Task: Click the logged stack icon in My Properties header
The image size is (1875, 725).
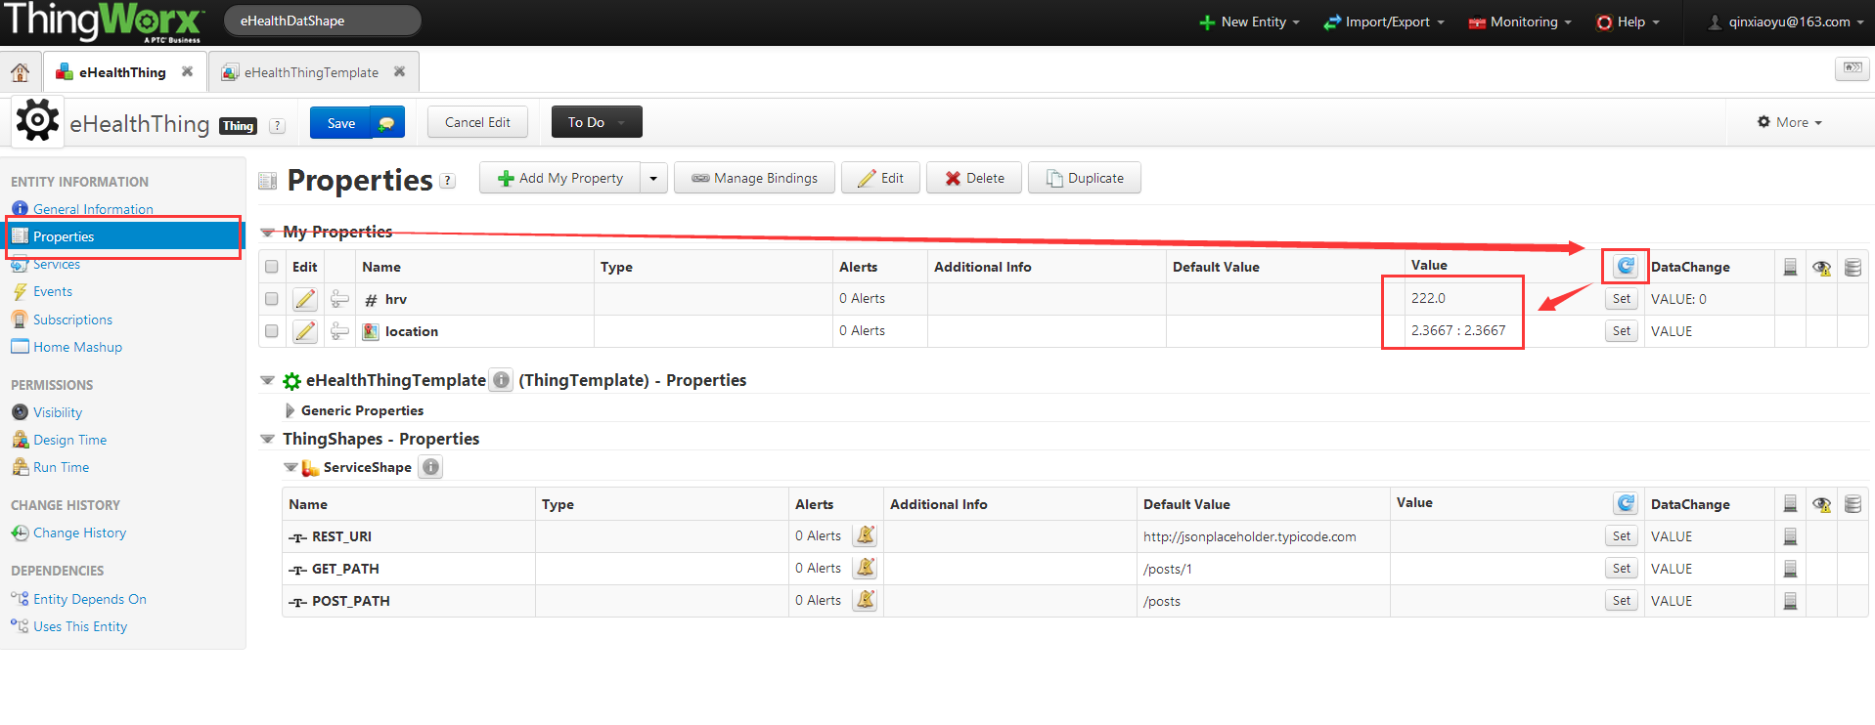Action: coord(1853,267)
